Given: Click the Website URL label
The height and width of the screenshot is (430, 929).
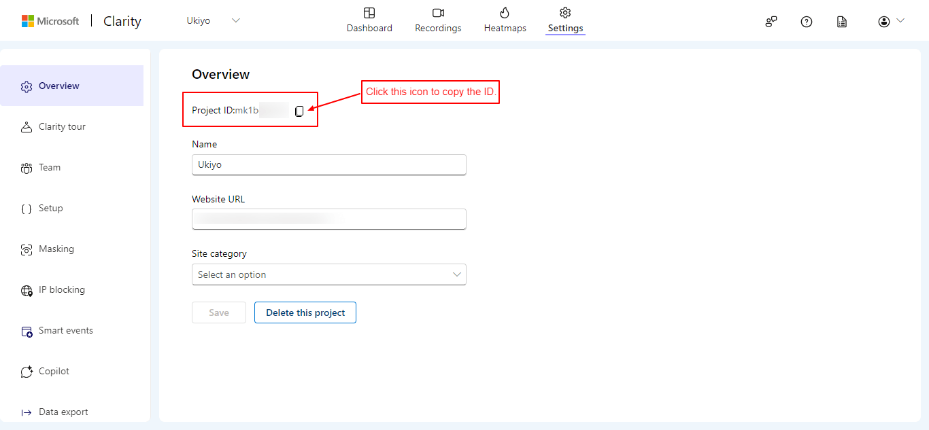Looking at the screenshot, I should point(218,199).
